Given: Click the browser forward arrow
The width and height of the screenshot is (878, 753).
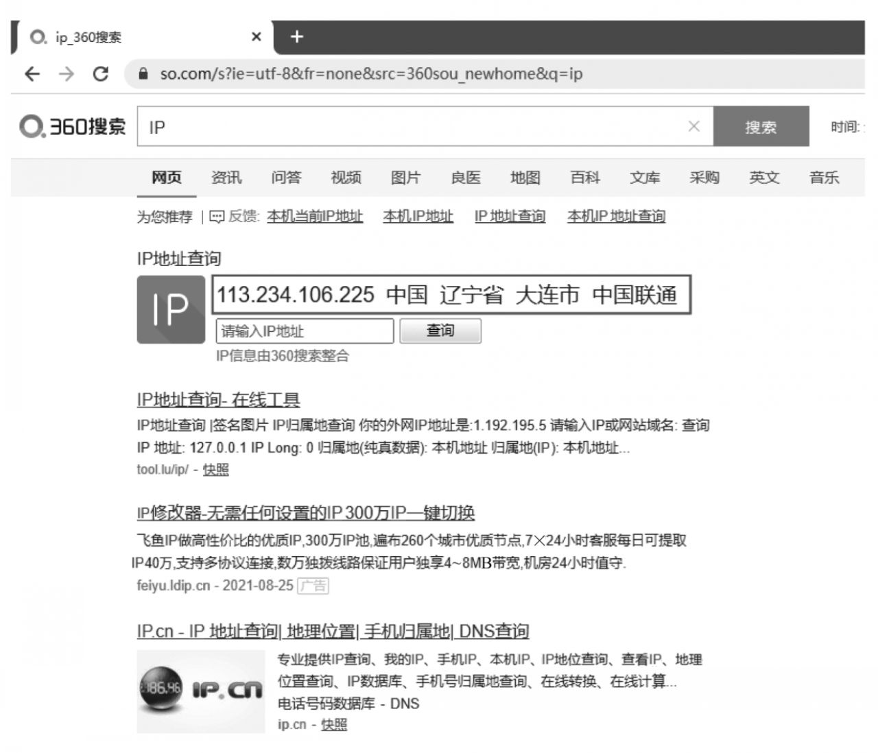Looking at the screenshot, I should [x=66, y=74].
